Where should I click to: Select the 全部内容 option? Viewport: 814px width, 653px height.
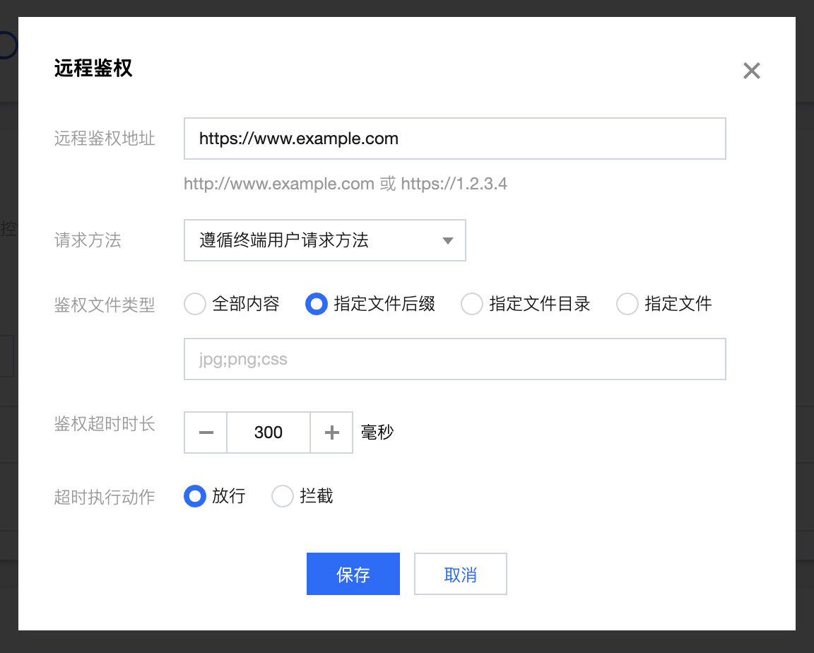(x=194, y=304)
